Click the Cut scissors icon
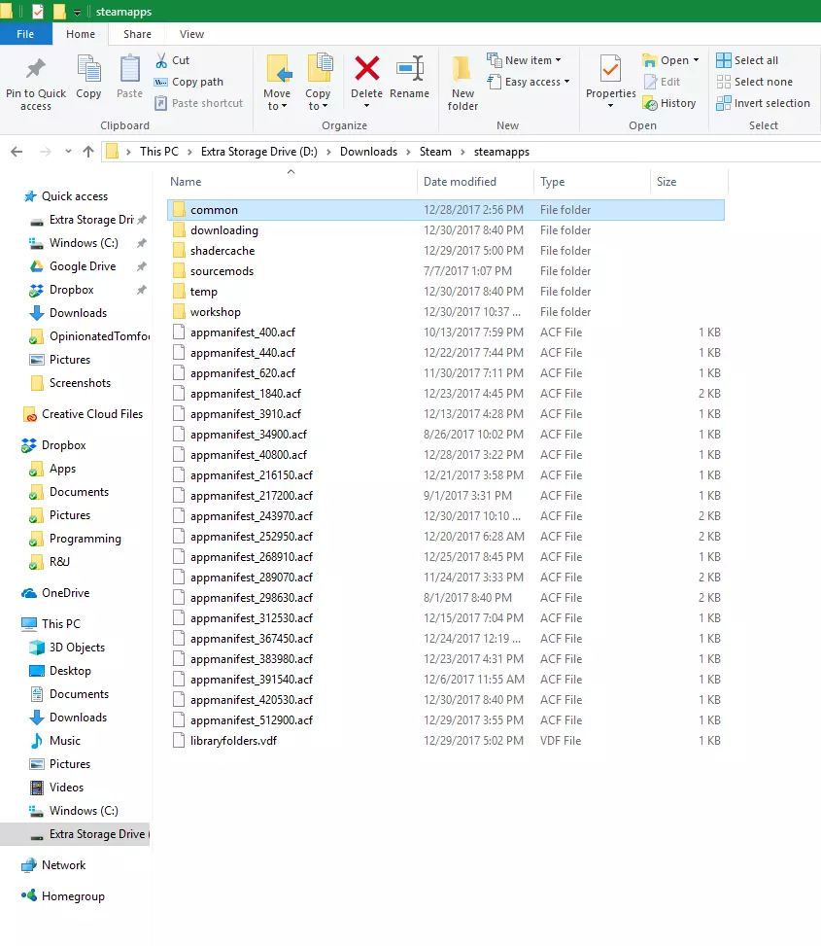This screenshot has width=821, height=946. coord(161,60)
